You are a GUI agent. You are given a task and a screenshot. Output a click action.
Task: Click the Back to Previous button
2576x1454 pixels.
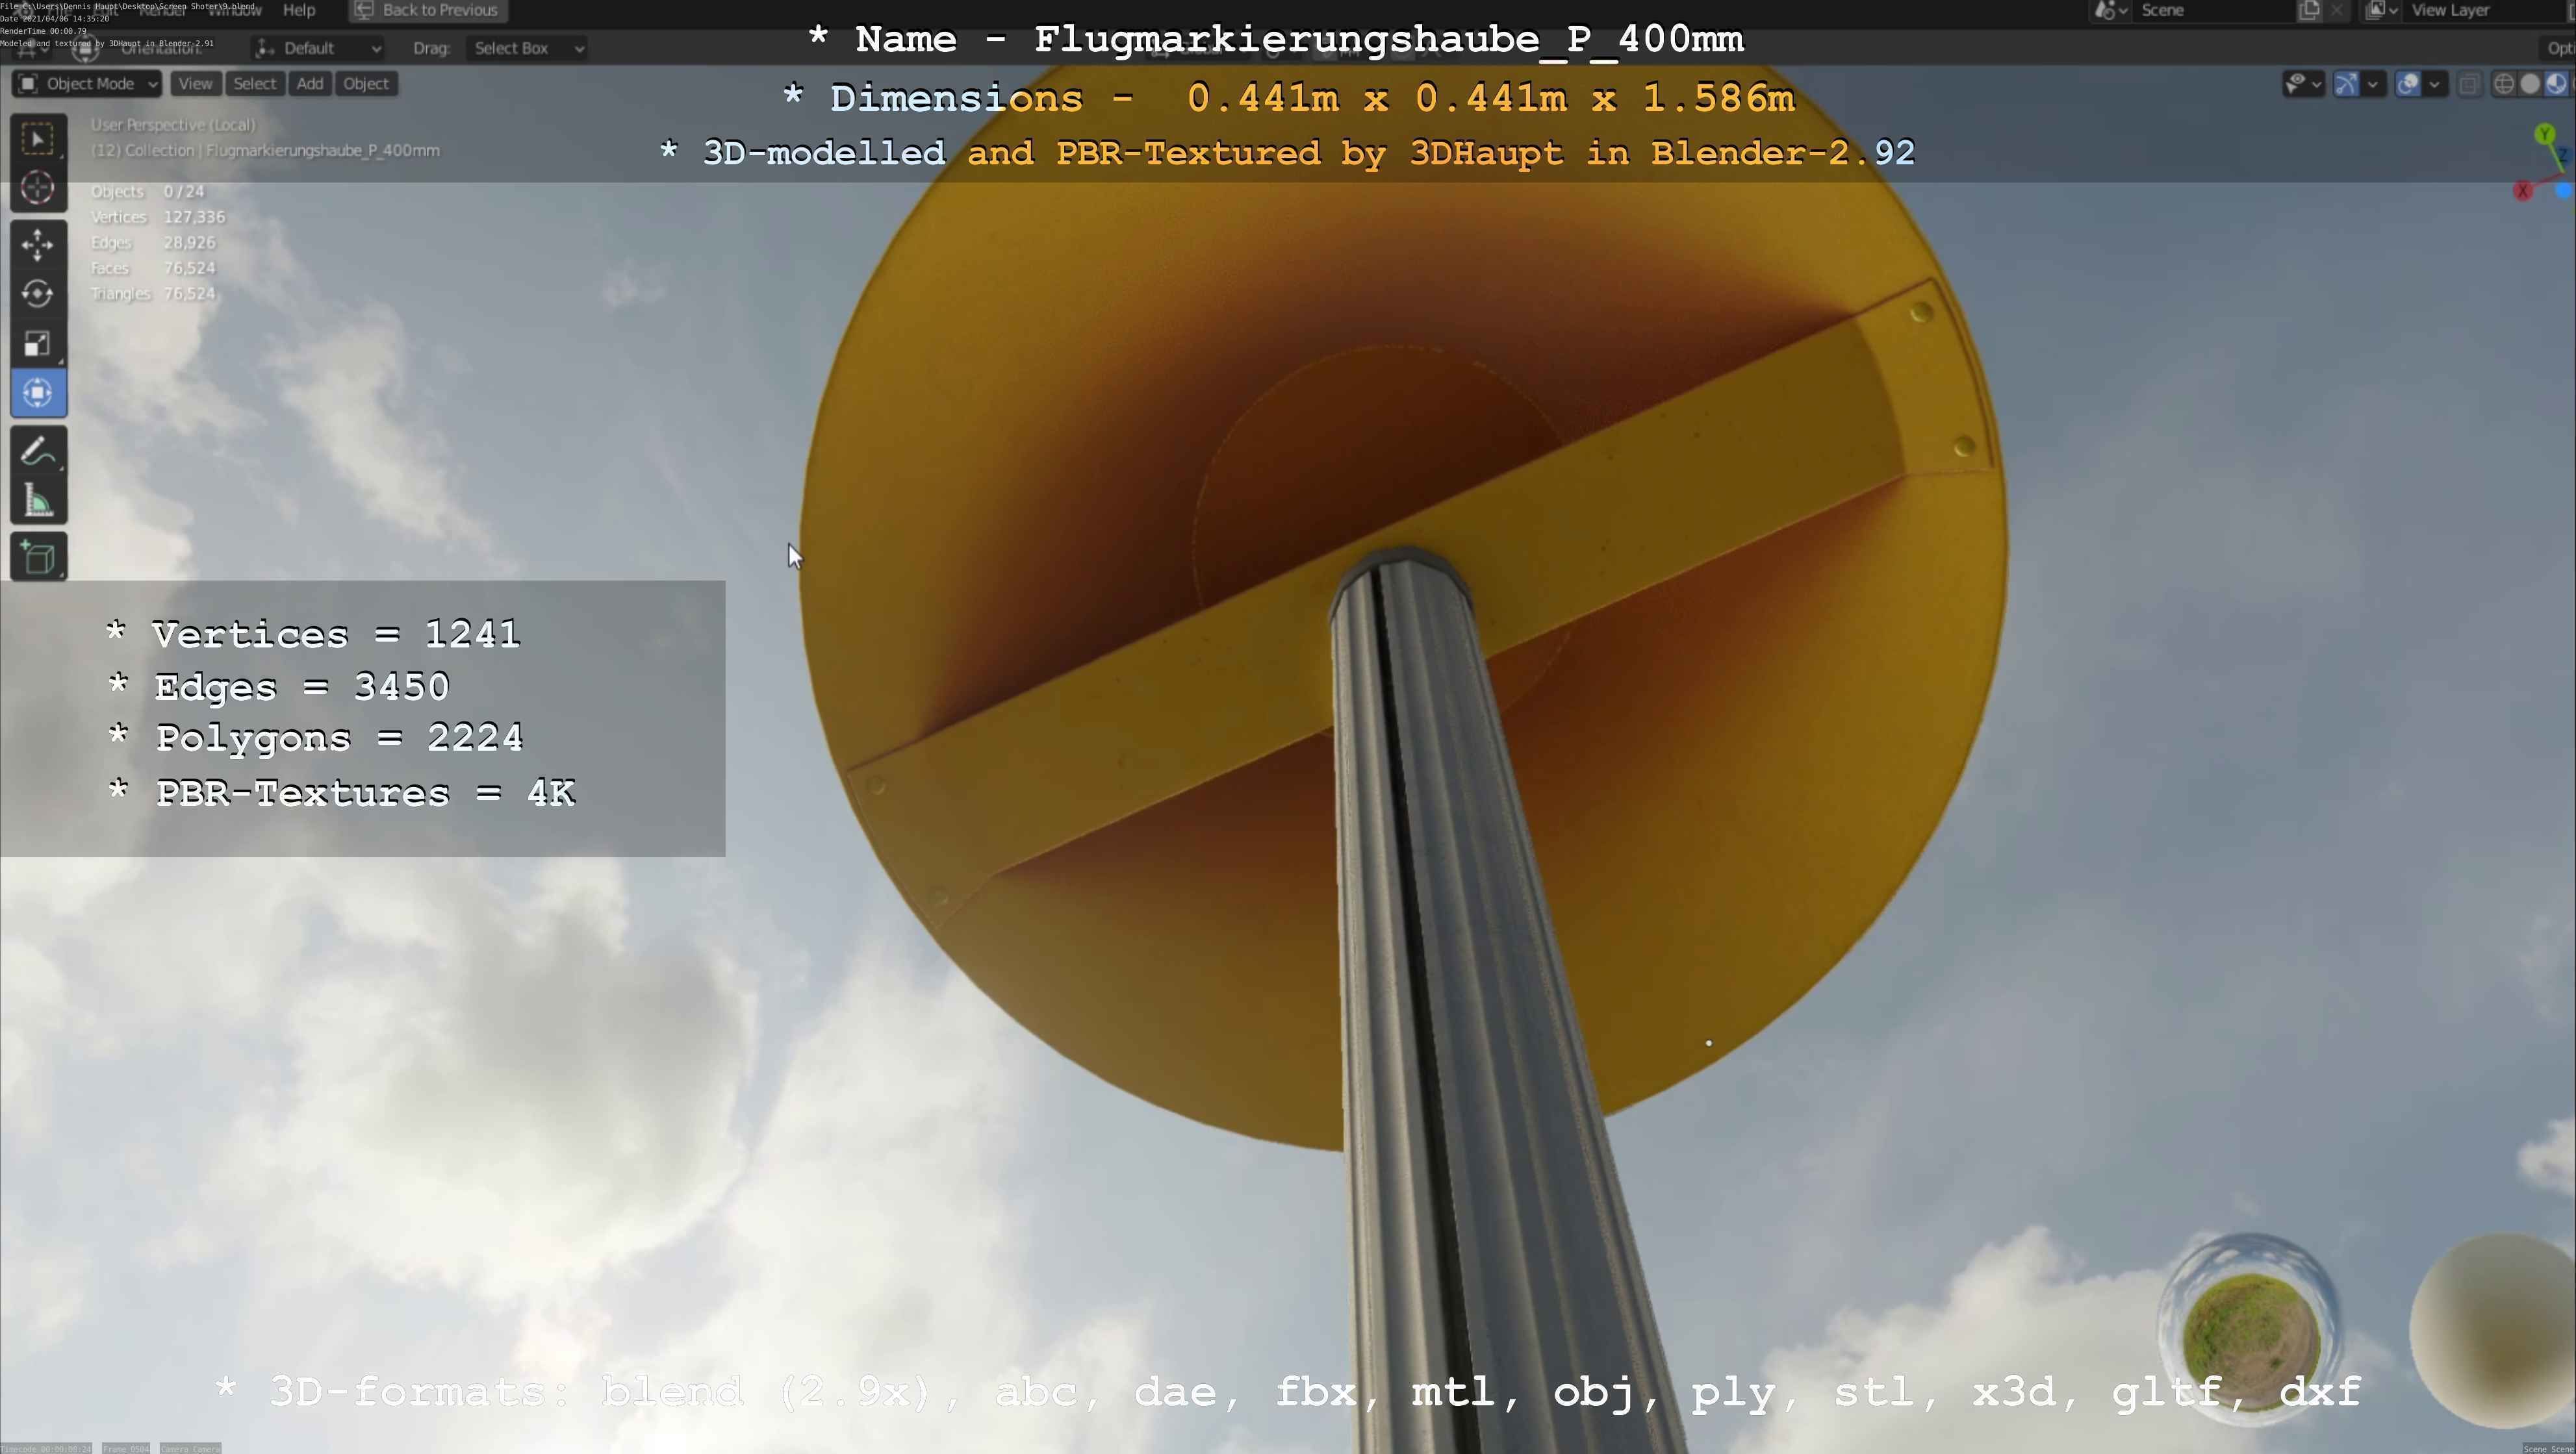click(x=428, y=10)
